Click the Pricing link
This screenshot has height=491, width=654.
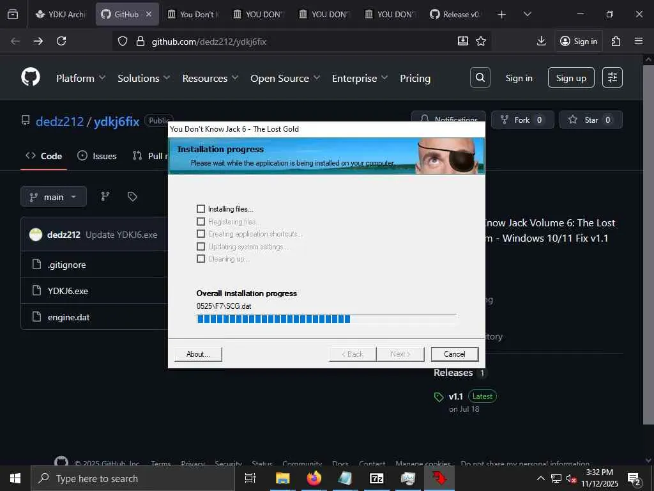[x=415, y=78]
